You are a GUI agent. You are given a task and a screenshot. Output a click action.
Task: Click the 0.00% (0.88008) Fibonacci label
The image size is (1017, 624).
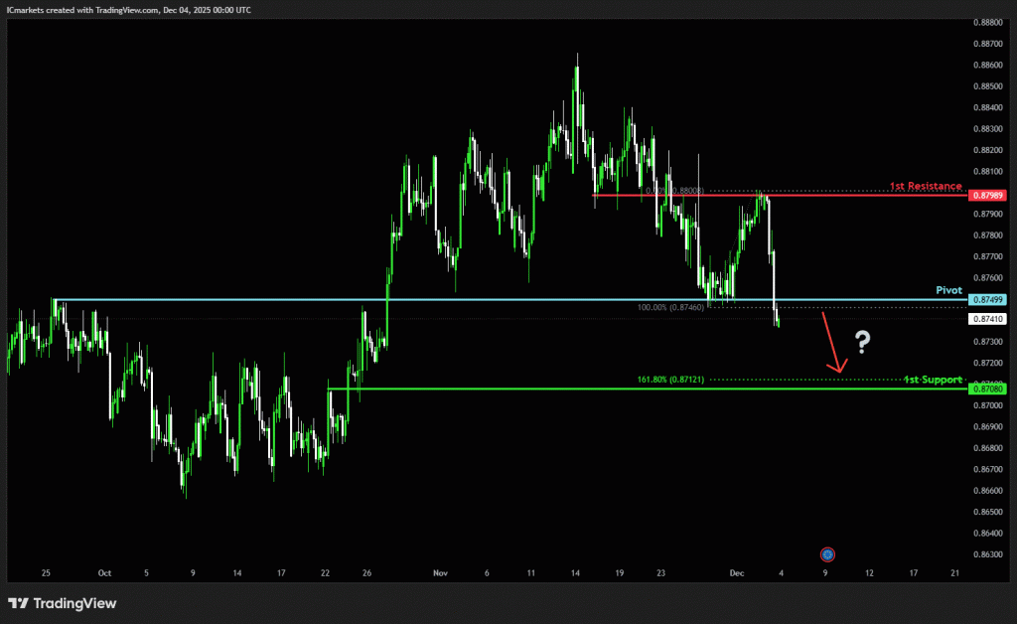tap(674, 191)
